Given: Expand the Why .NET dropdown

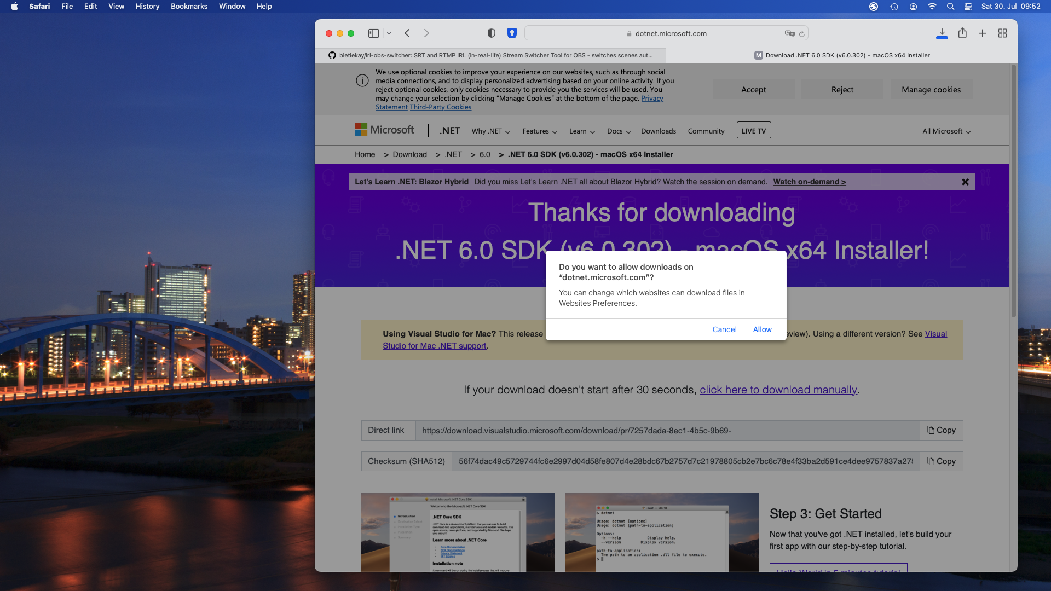Looking at the screenshot, I should [490, 131].
